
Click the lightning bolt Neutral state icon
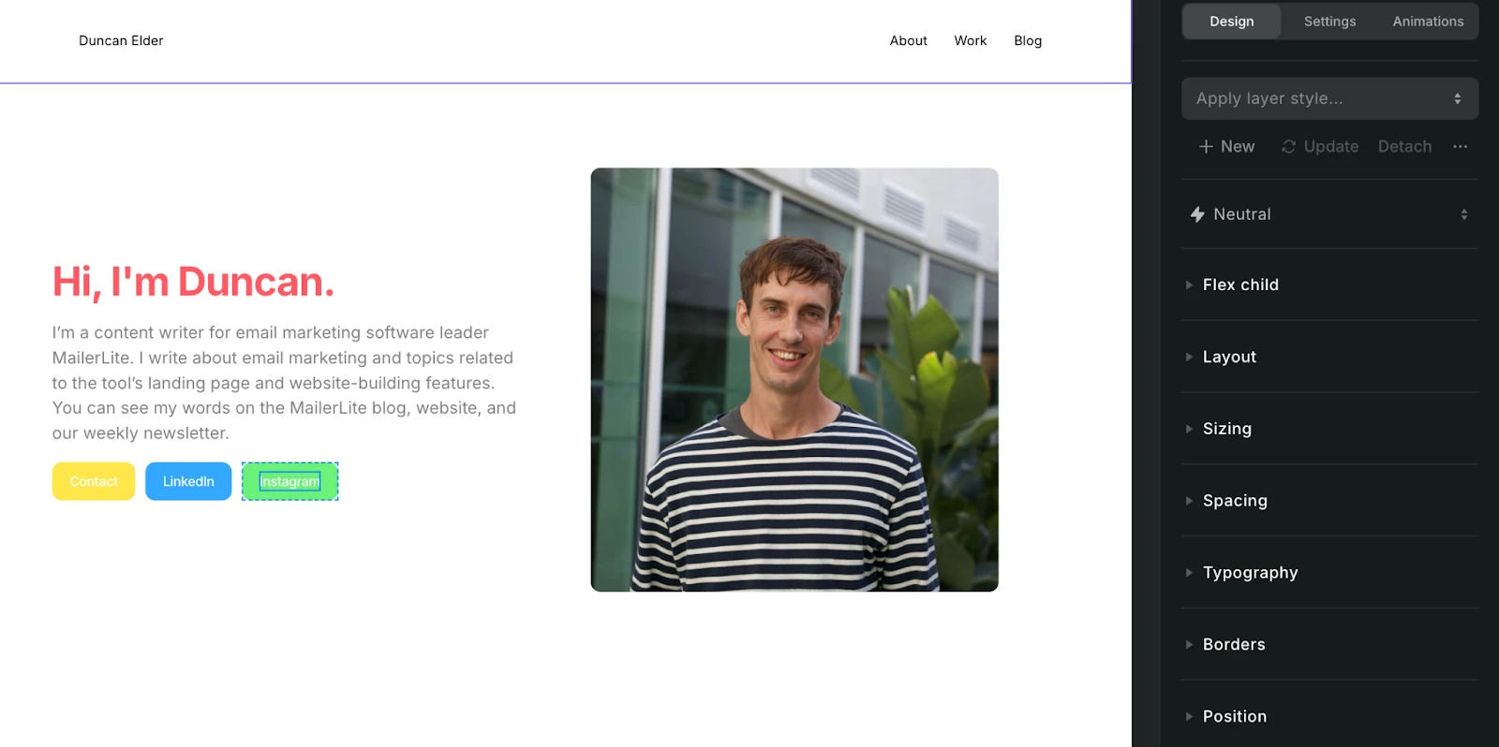click(x=1197, y=214)
